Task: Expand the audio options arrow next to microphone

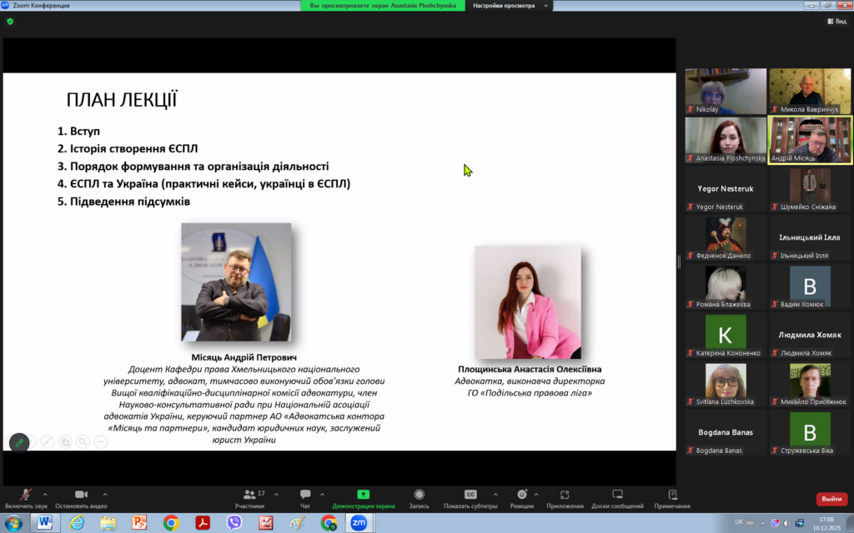Action: pos(45,494)
